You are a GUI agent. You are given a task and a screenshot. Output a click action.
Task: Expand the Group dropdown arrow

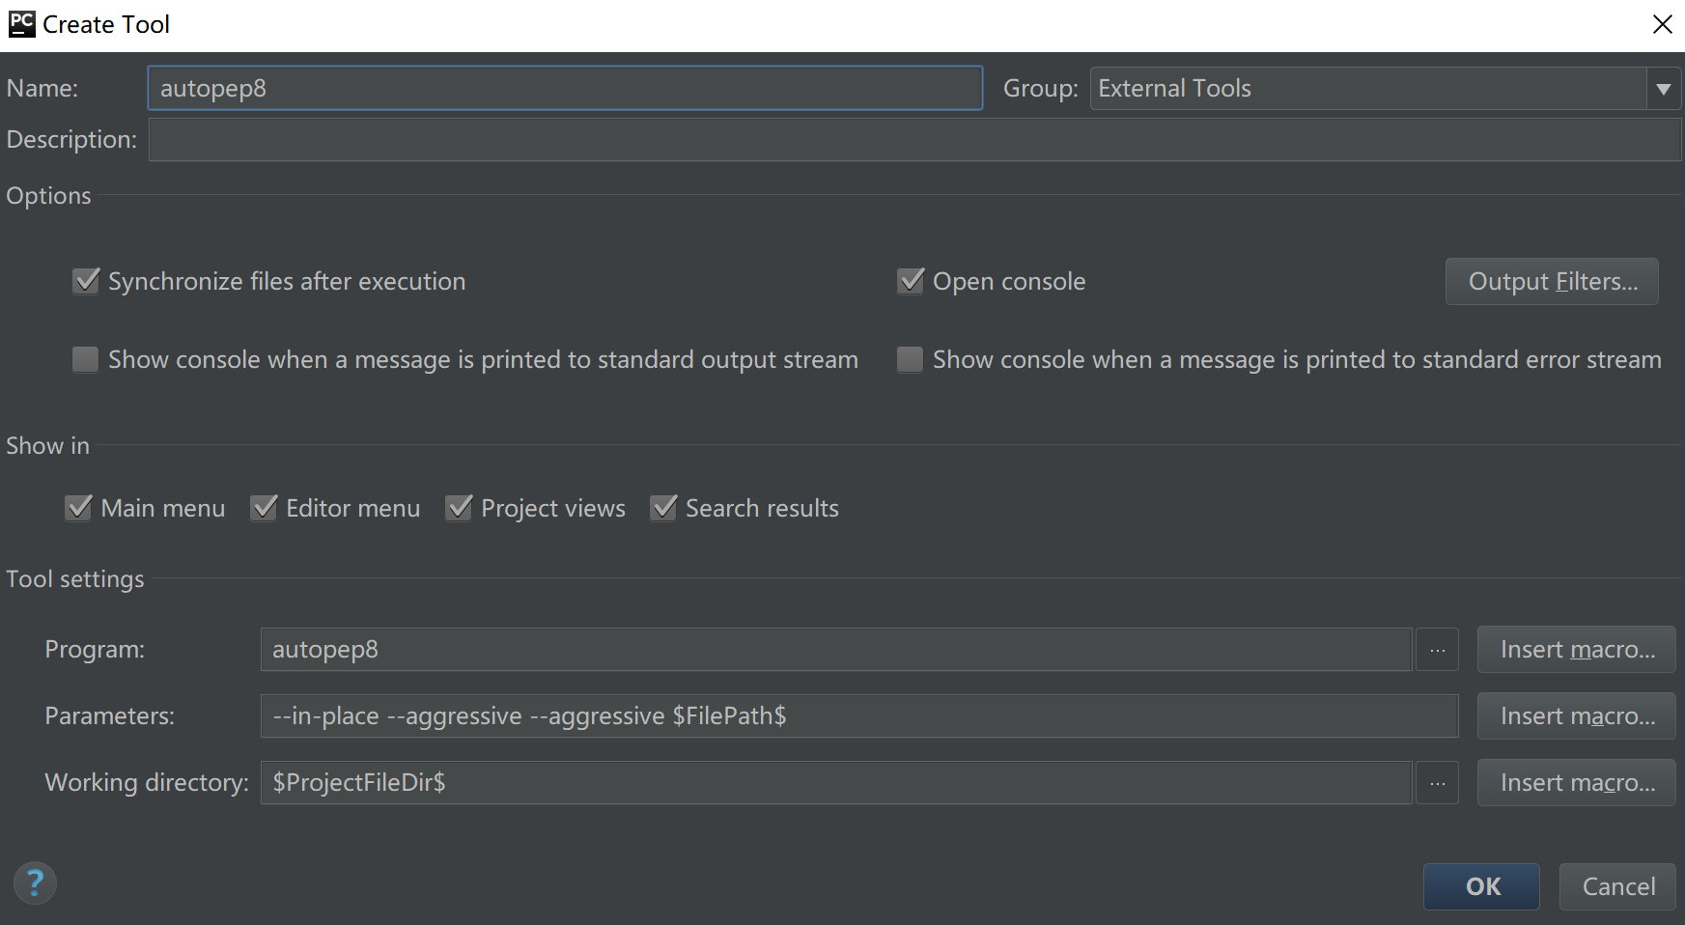pos(1663,89)
